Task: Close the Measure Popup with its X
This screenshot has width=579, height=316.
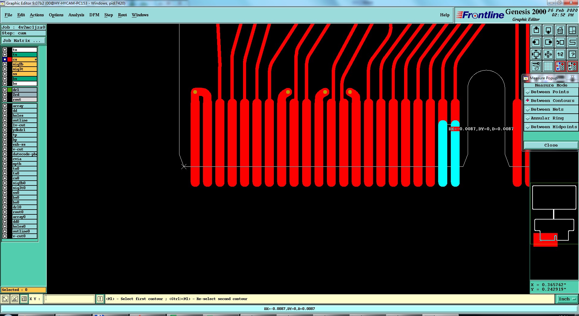Action: [x=572, y=77]
